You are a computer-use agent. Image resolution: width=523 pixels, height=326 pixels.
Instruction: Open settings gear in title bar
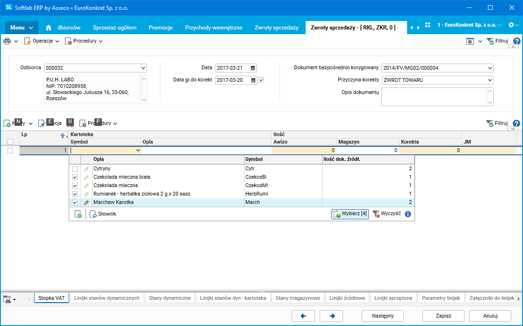tap(511, 25)
